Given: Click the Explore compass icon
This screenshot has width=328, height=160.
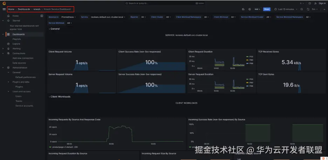Looking at the screenshot, I should (8, 44).
